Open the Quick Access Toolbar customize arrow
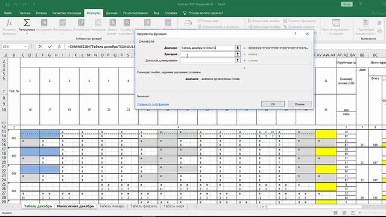This screenshot has height=217, width=386. coord(34,4)
